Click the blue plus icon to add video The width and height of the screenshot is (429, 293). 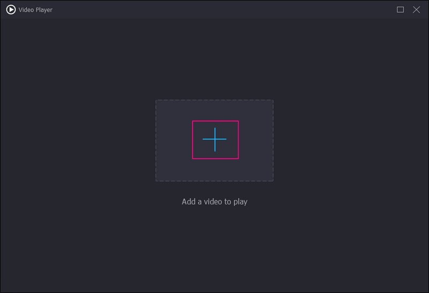[214, 139]
